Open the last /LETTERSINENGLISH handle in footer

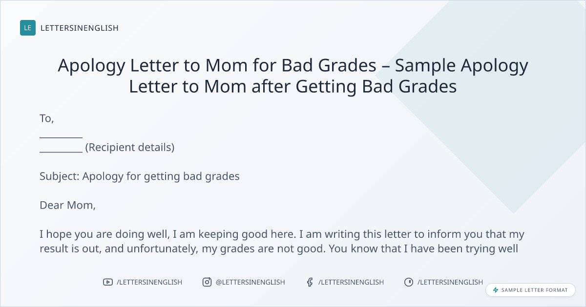tap(450, 282)
